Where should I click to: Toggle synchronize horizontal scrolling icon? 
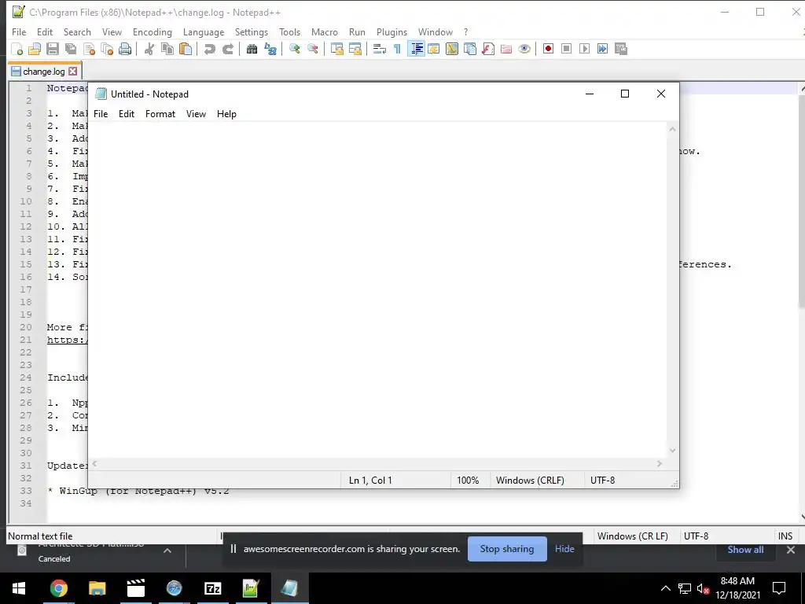(x=355, y=49)
